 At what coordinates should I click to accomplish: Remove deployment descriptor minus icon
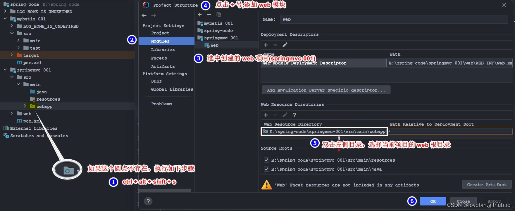(x=275, y=45)
